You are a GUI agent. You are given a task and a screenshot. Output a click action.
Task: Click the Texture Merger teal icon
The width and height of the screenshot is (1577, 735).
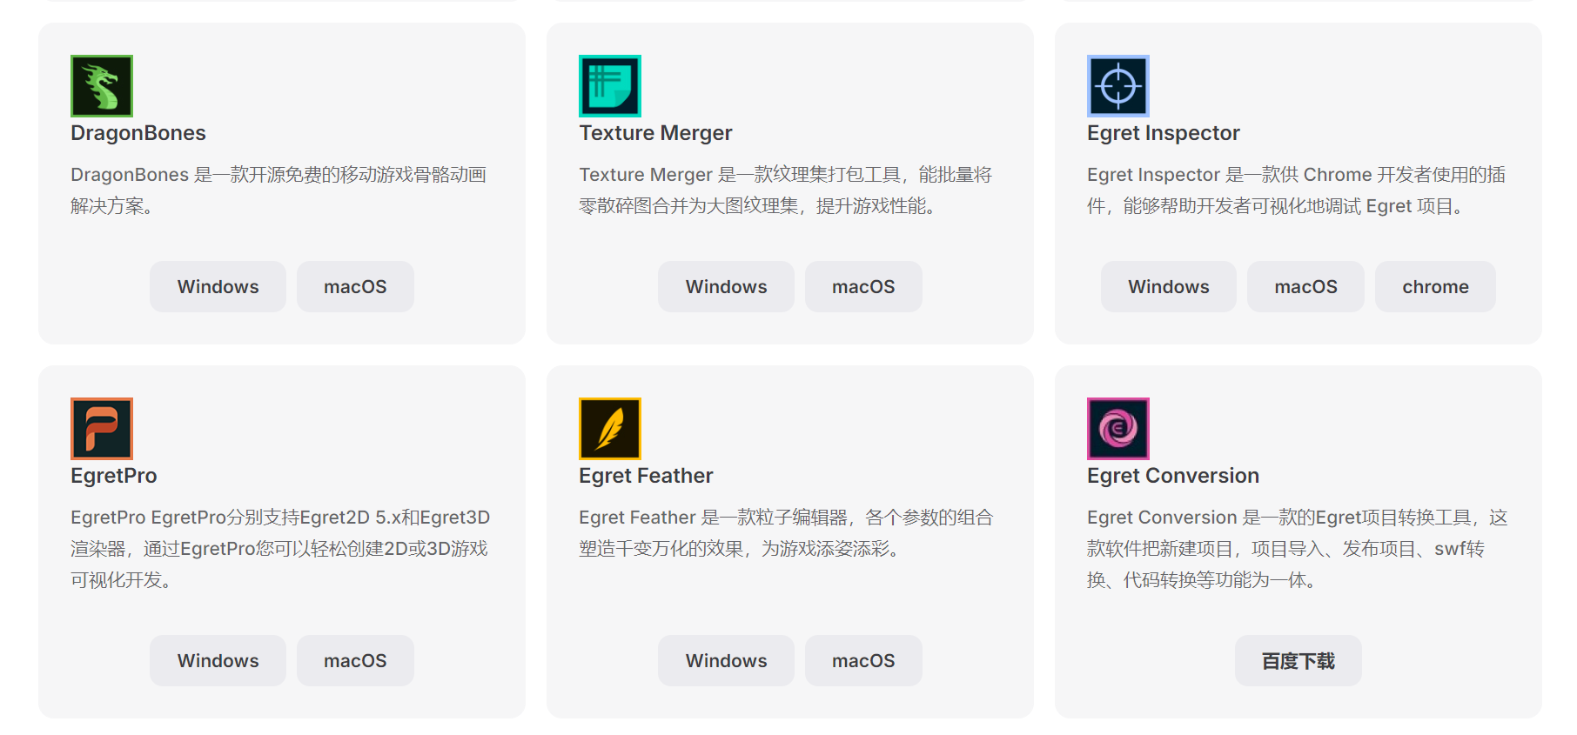coord(610,86)
